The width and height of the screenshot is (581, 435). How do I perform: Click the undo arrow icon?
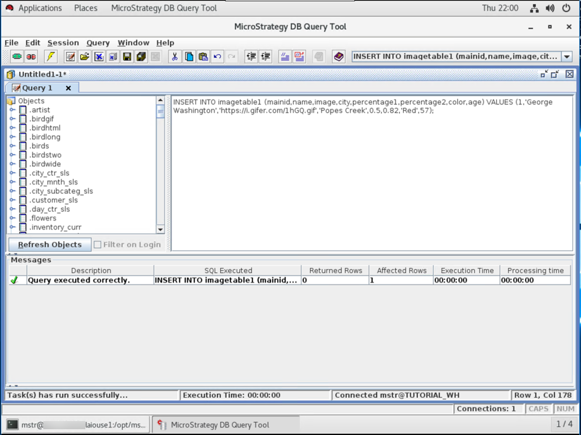pos(217,57)
